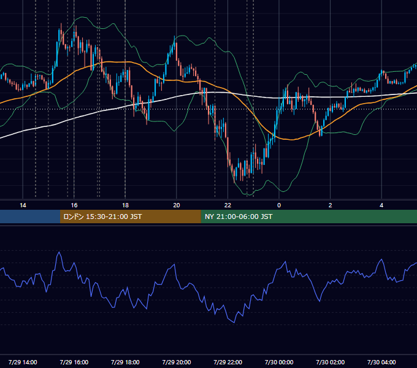The width and height of the screenshot is (417, 368).
Task: Click the hour label 4 on chart axis
Action: point(381,205)
